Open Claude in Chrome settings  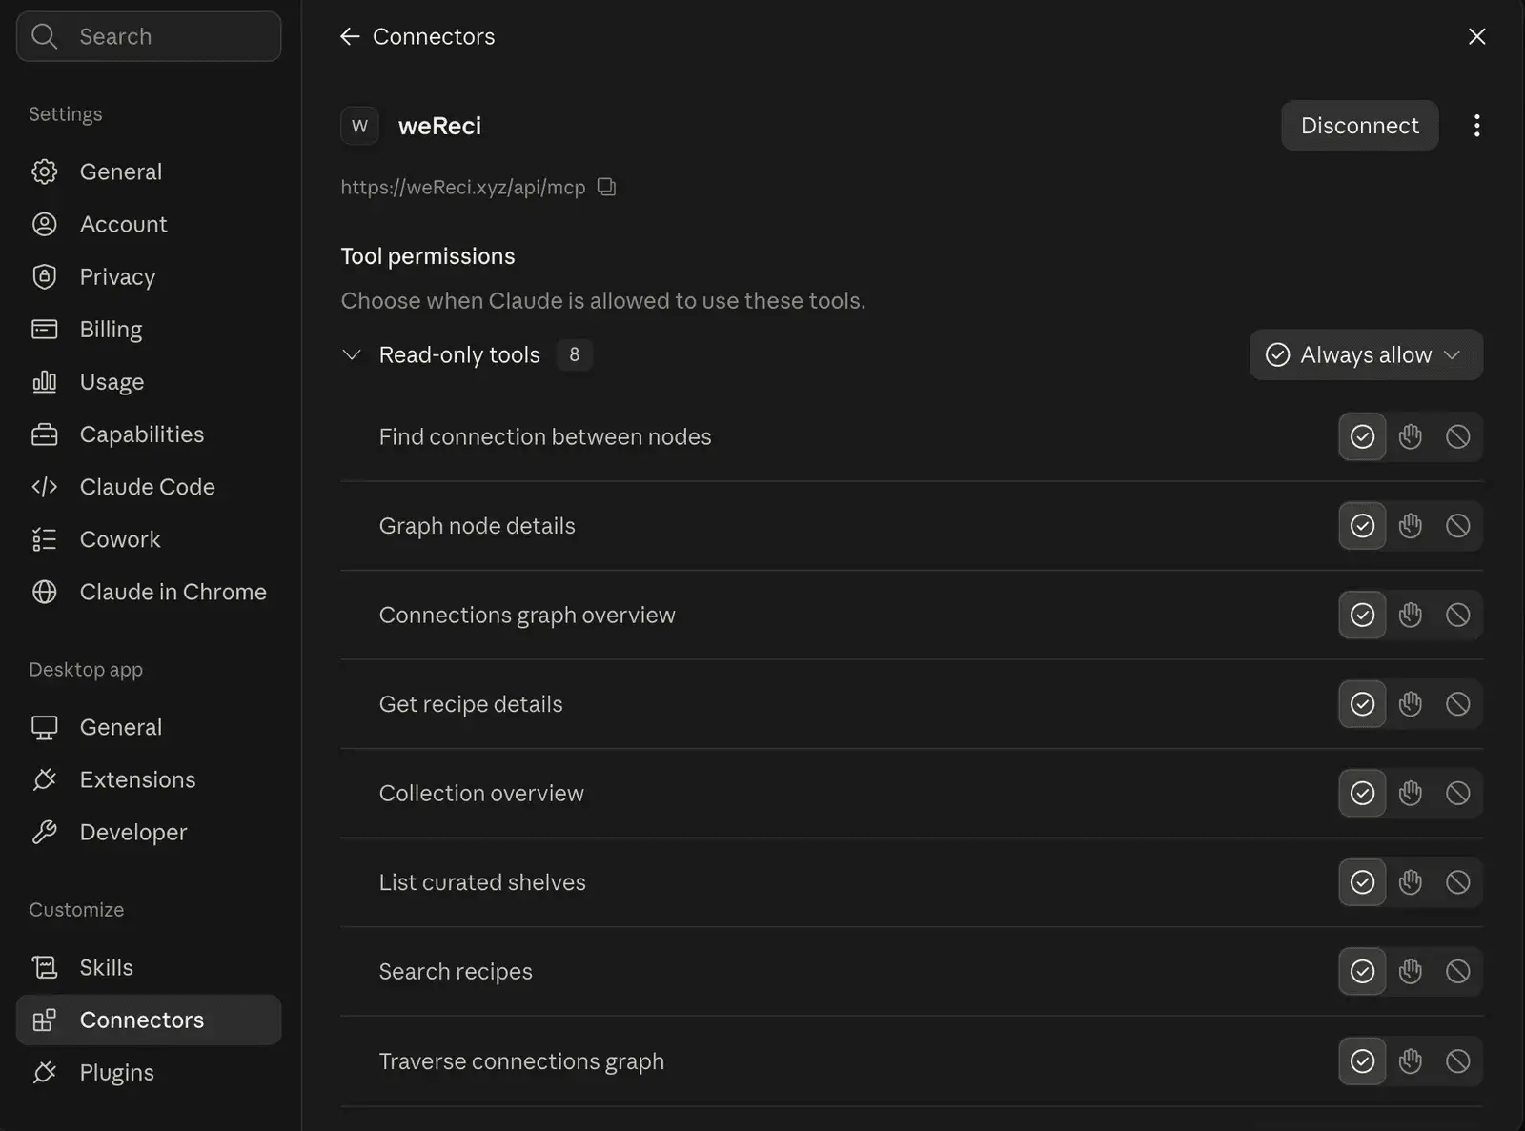149,592
